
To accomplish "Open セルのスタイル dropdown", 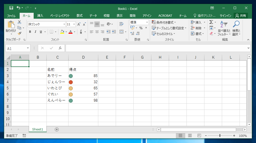I will tap(163, 34).
